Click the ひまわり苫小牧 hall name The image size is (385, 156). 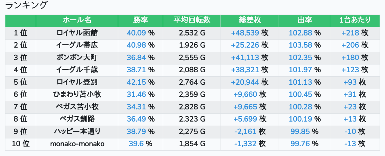(x=77, y=95)
